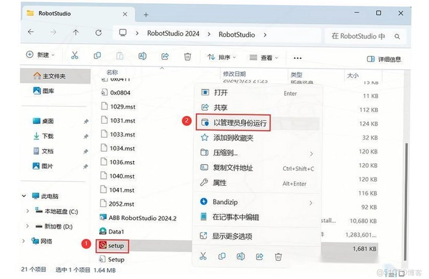The image size is (429, 279).
Task: Select the Data1 file
Action: pyautogui.click(x=112, y=231)
